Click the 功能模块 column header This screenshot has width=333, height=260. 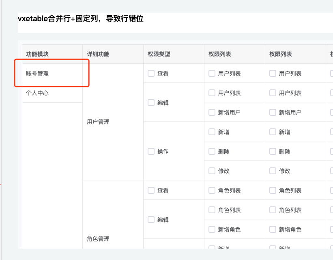coord(52,54)
